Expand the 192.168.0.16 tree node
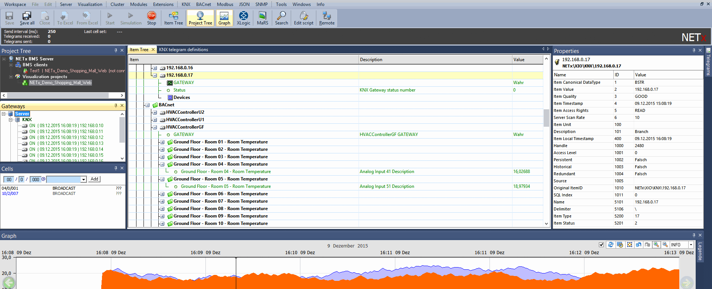The width and height of the screenshot is (712, 289). click(x=155, y=68)
